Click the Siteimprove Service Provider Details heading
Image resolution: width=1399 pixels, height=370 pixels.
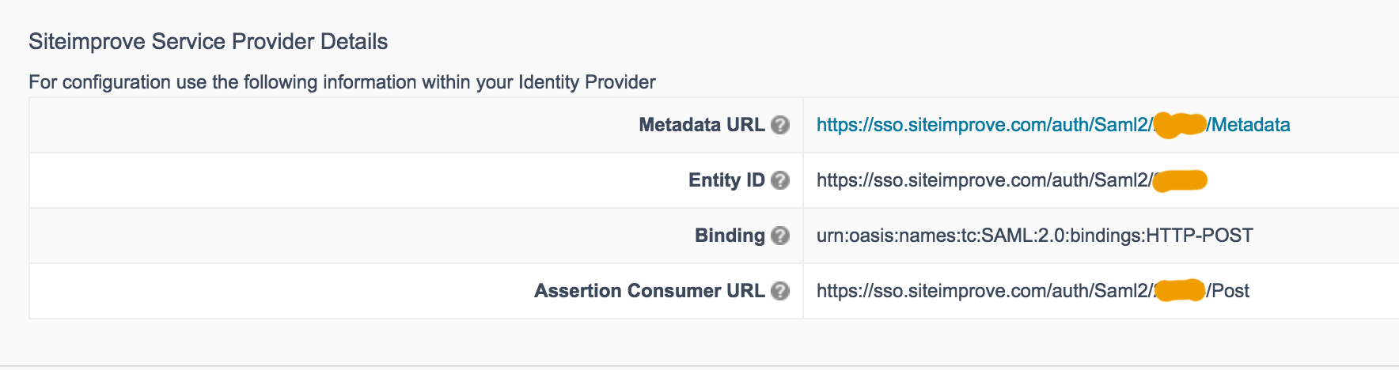click(x=208, y=42)
